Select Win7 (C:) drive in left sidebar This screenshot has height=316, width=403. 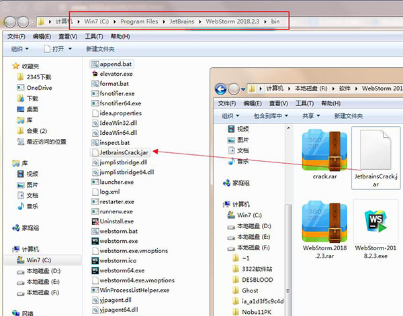[40, 259]
